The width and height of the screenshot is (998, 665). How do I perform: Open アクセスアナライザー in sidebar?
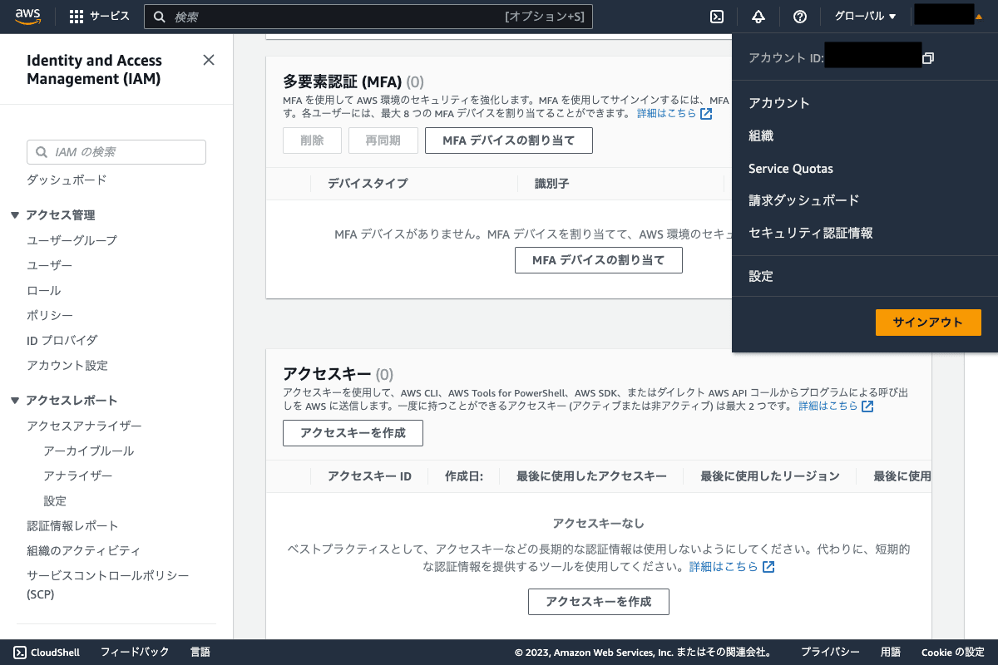pos(84,426)
